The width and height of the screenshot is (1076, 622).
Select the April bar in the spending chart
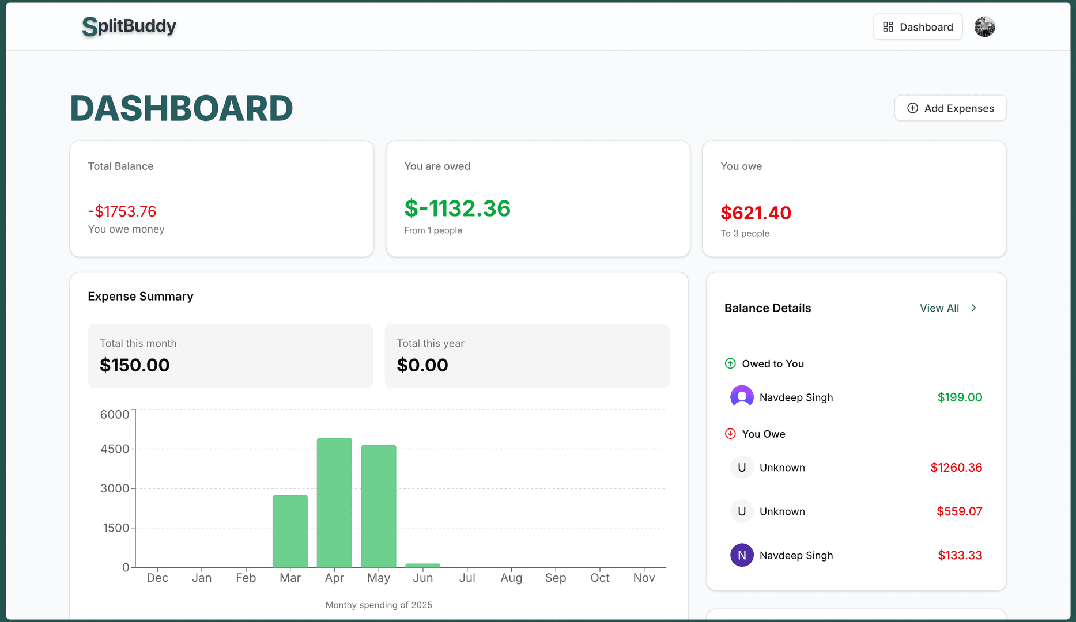(334, 502)
